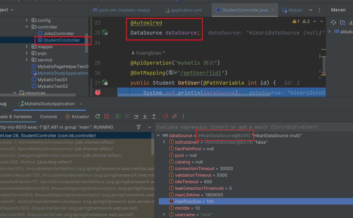The image size is (353, 218).
Task: Click Evaluate expression input field
Action: pos(254,127)
